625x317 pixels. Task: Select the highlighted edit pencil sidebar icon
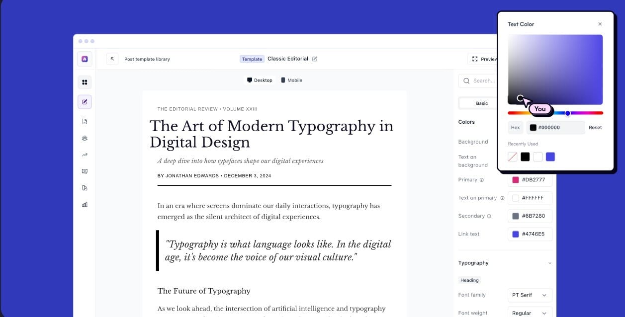85,102
